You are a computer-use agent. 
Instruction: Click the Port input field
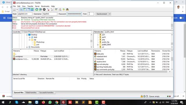point(91,14)
